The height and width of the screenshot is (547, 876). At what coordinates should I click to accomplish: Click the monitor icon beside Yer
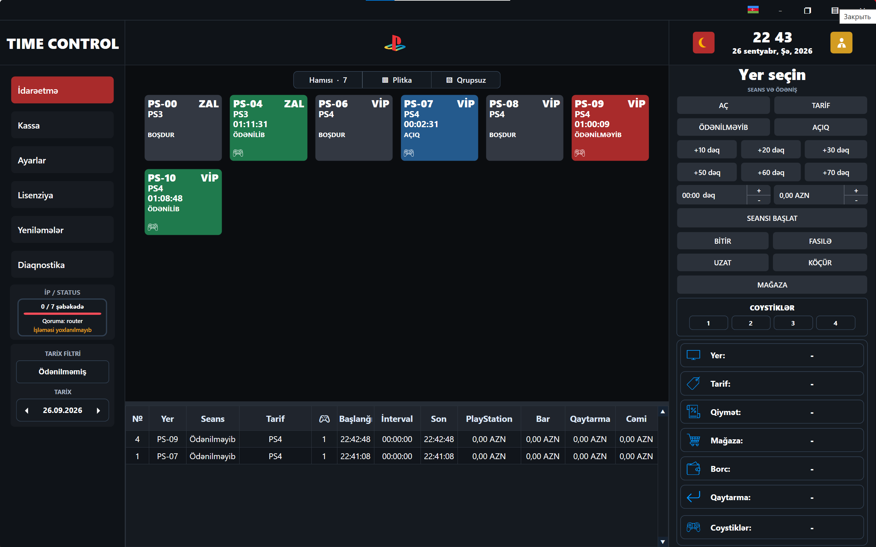coord(693,355)
